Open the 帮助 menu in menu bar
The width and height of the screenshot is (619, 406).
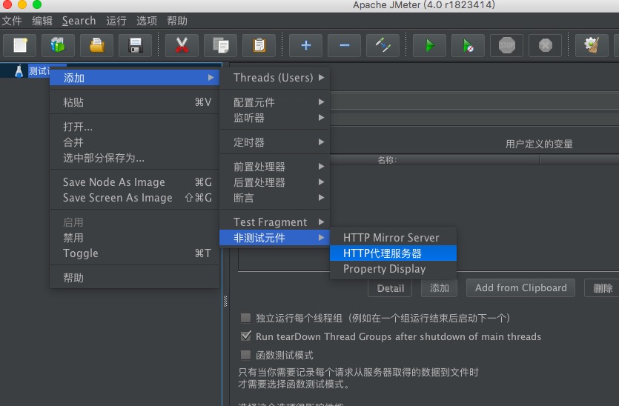[x=177, y=21]
